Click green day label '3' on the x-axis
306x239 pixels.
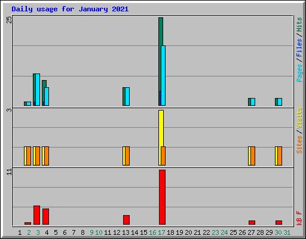pos(38,232)
